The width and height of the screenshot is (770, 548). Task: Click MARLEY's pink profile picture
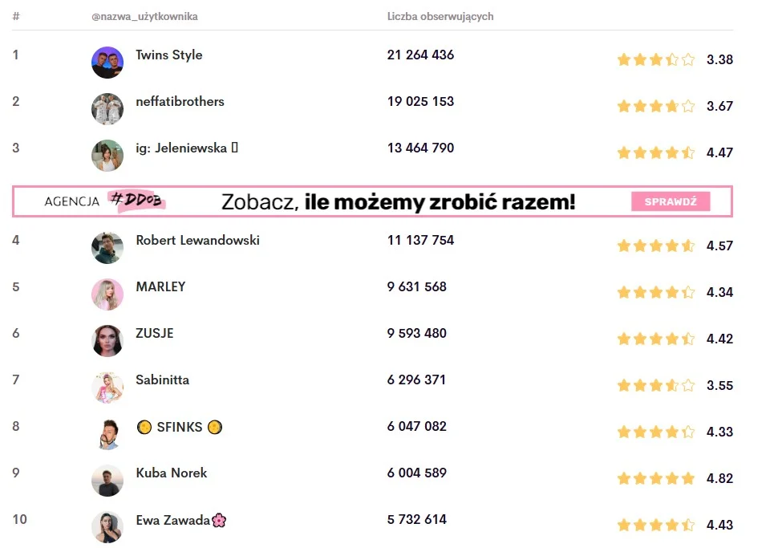click(107, 294)
